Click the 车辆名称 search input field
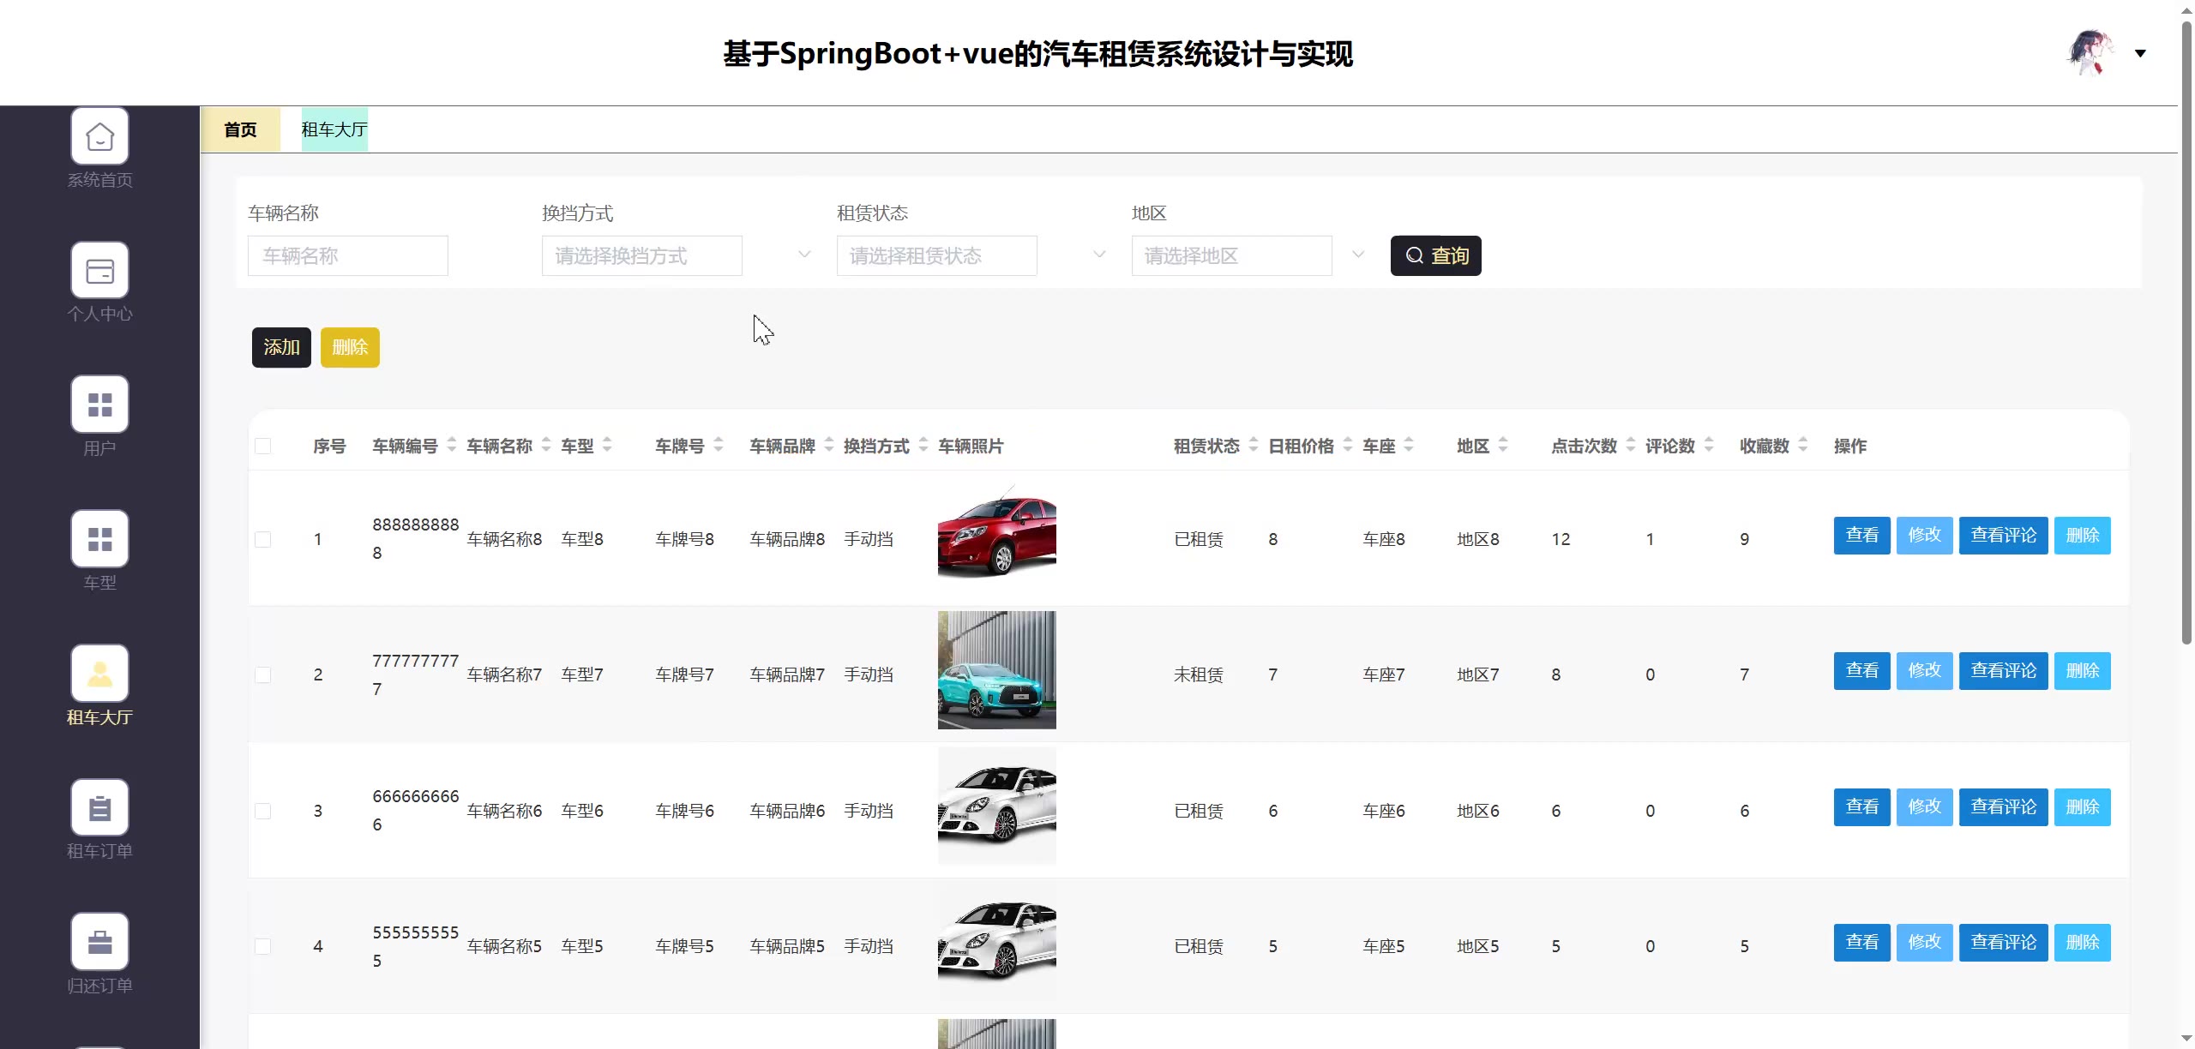The height and width of the screenshot is (1049, 2195). coord(347,255)
